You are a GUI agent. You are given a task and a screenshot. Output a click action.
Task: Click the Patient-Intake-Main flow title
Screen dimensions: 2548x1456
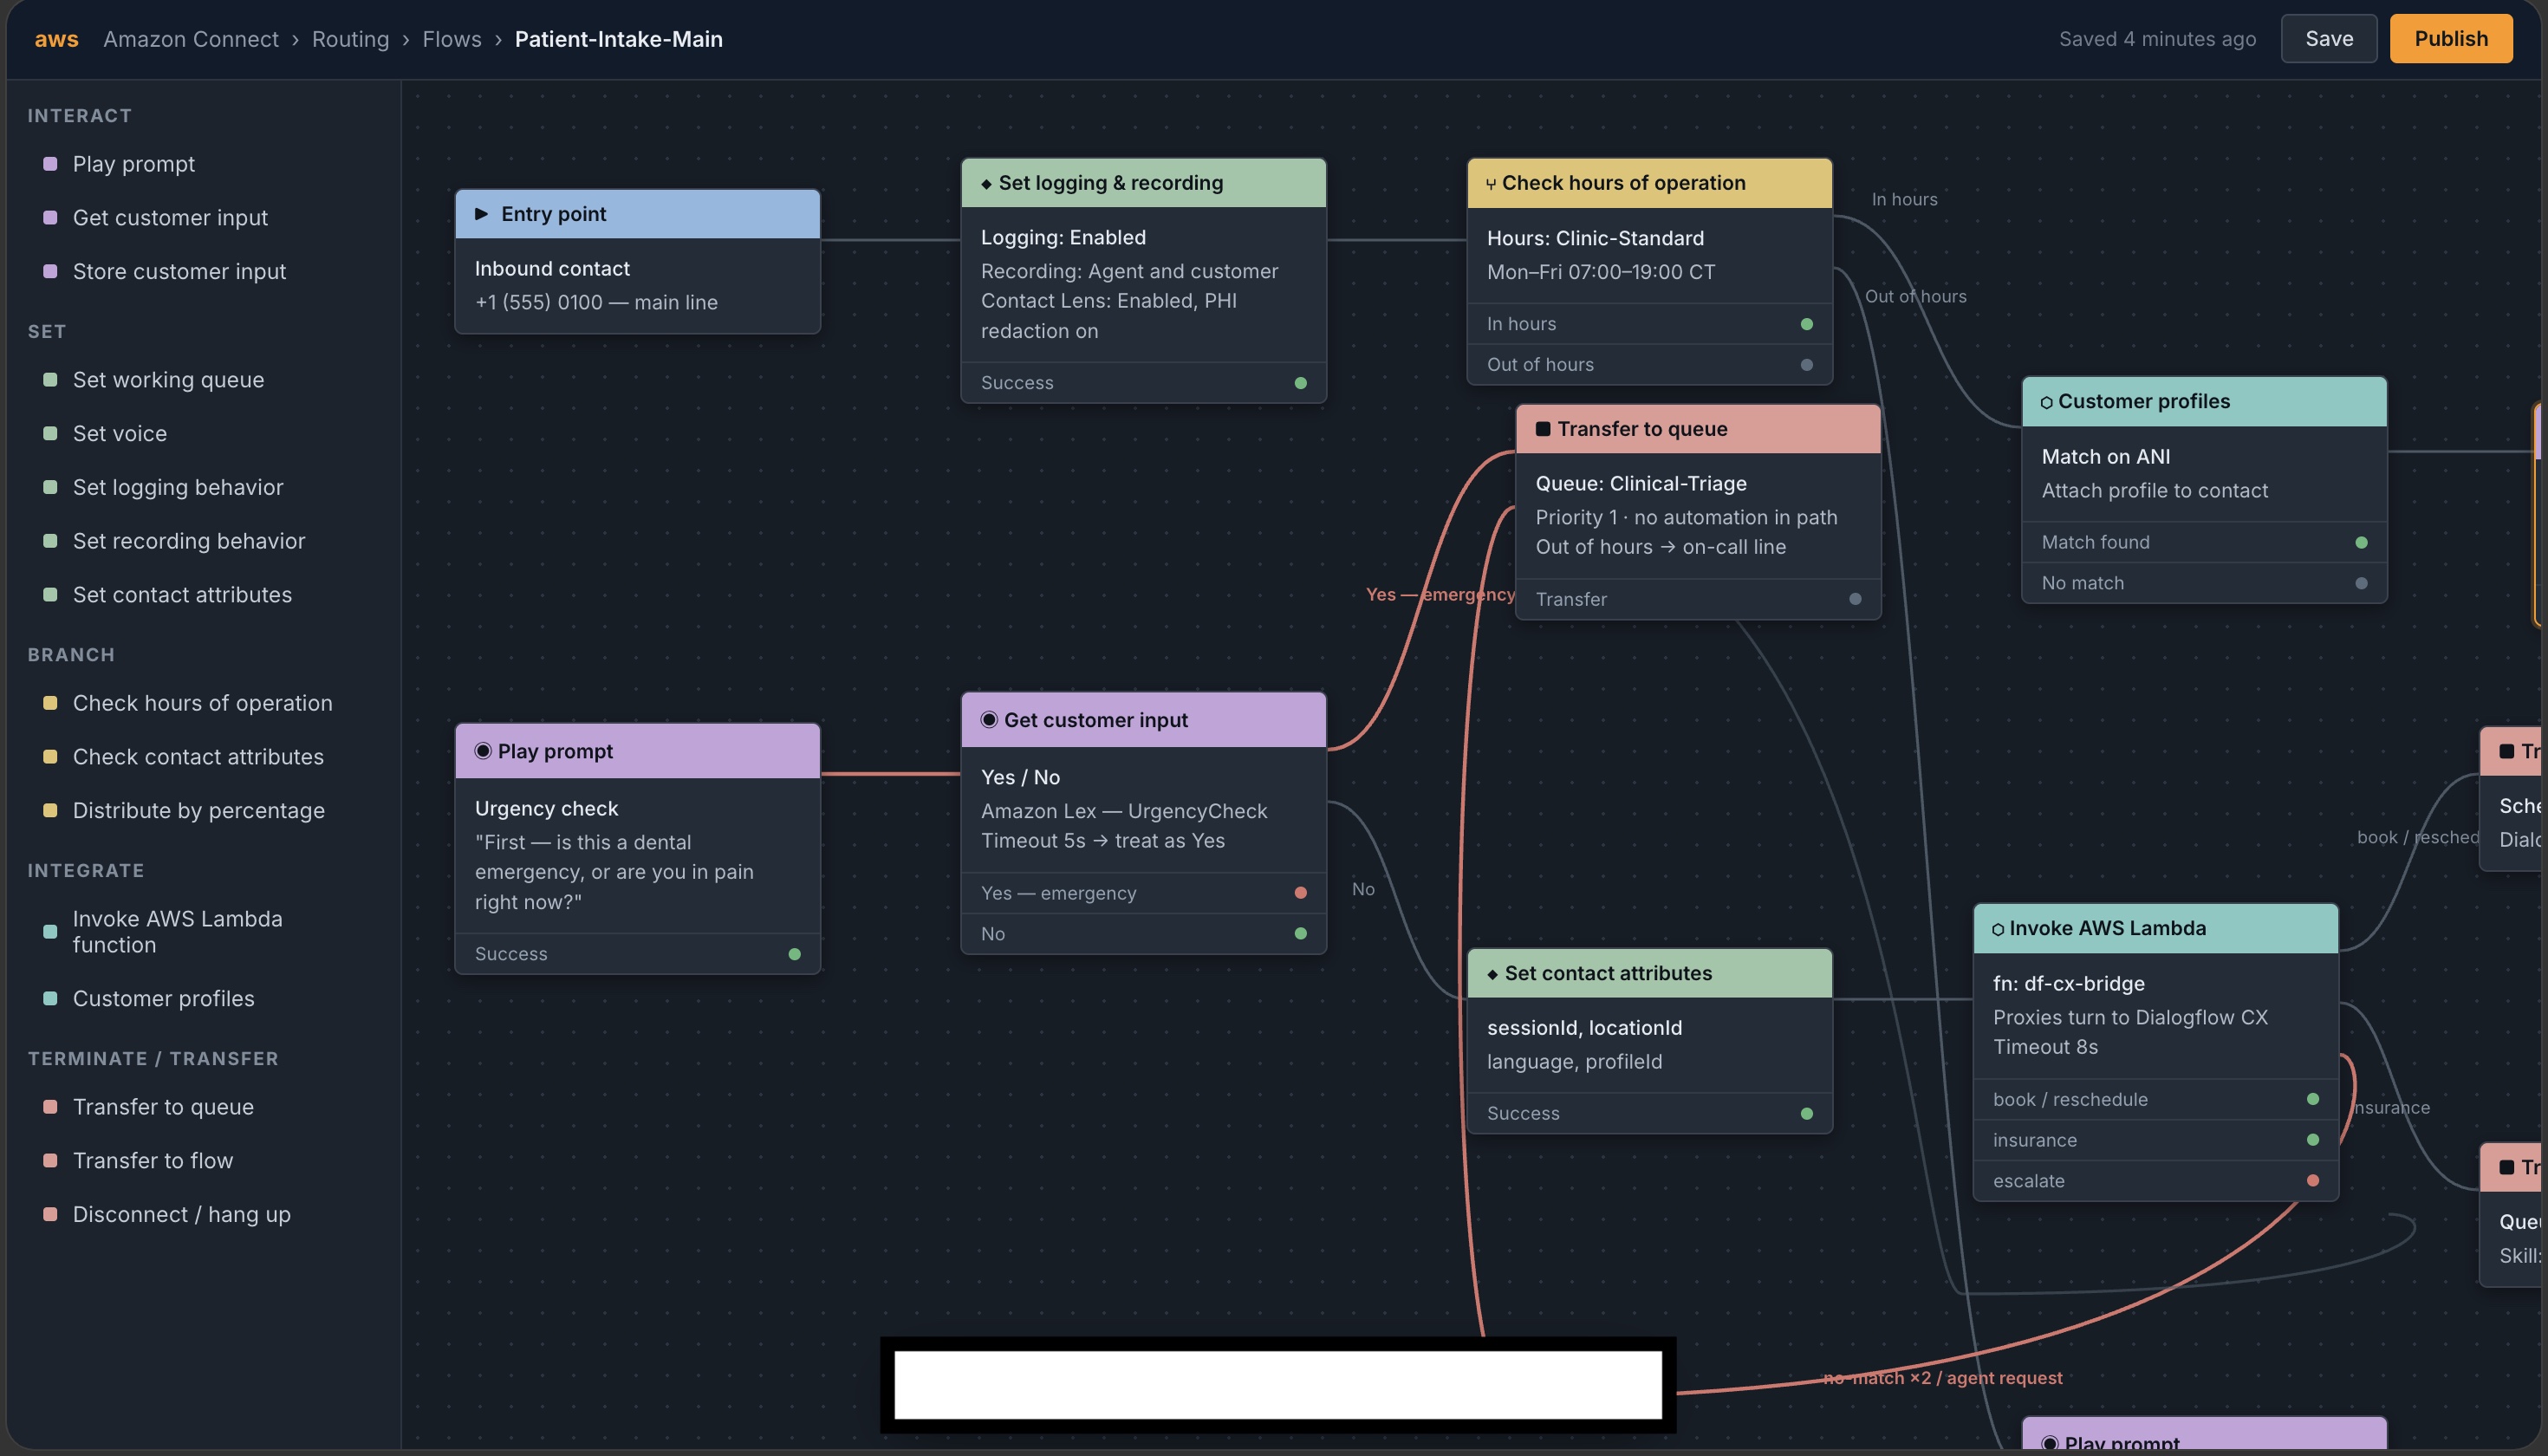618,39
